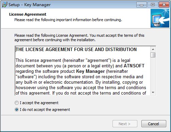Maximize the Setup - Key Manager window
The image size is (171, 132).
click(x=153, y=5)
